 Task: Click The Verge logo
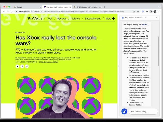point(35,19)
